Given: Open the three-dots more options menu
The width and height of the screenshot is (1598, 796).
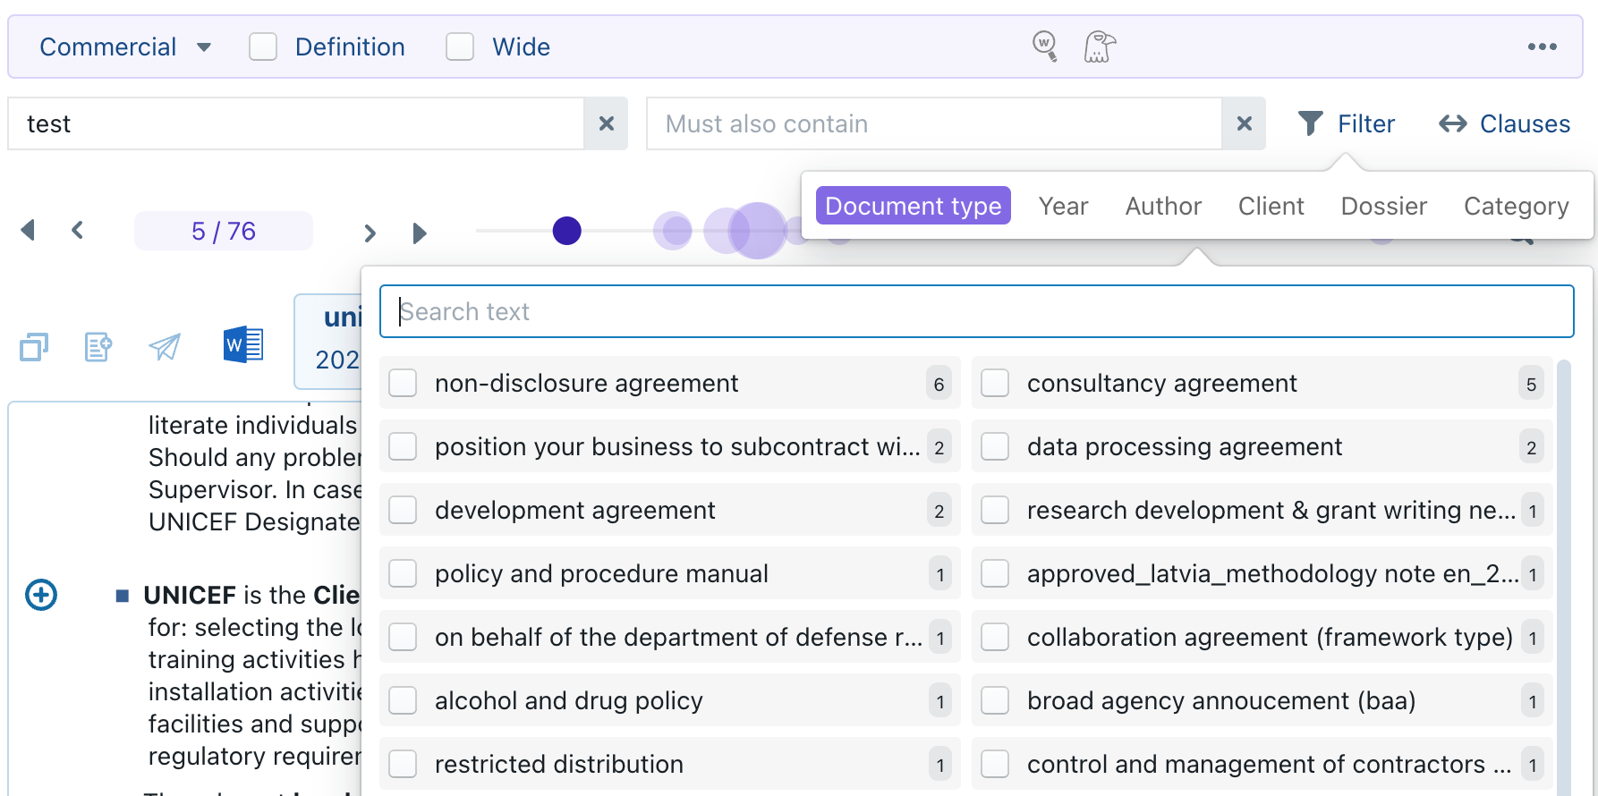Looking at the screenshot, I should coord(1542,47).
